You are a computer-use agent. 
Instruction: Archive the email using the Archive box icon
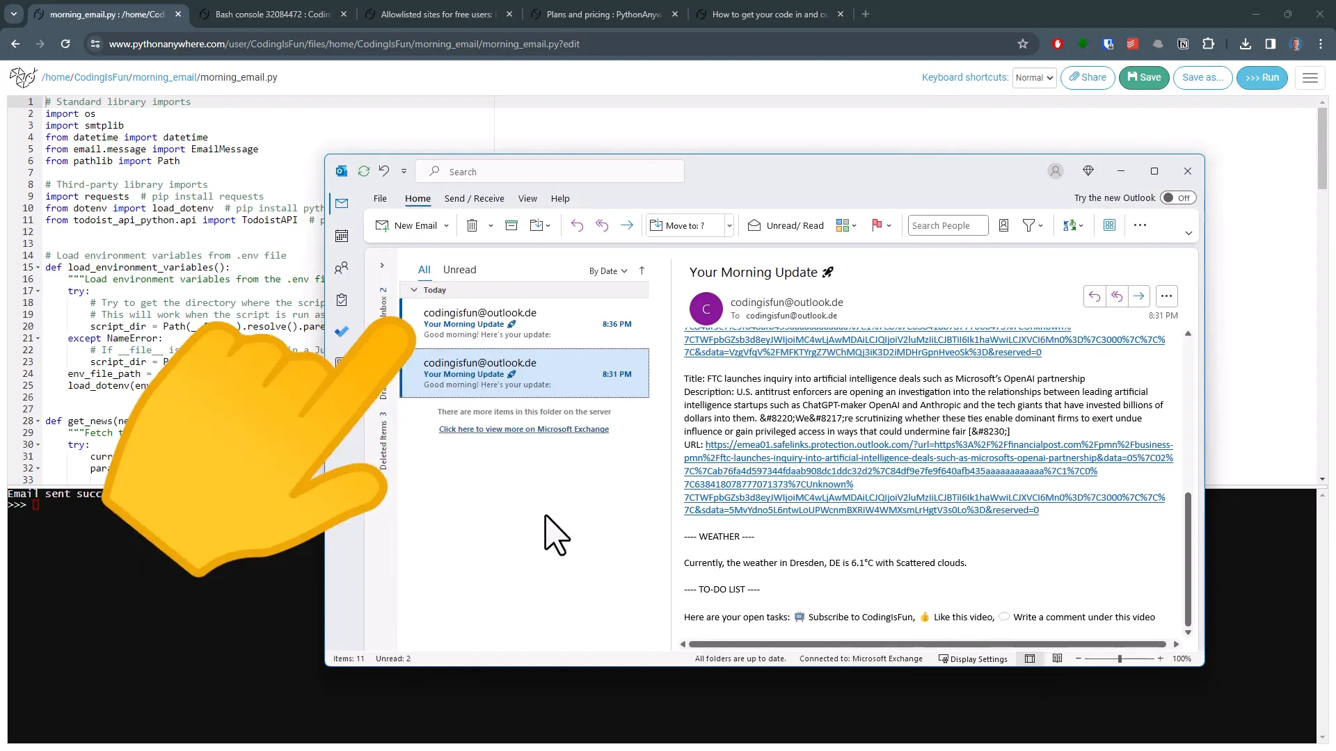(x=511, y=225)
